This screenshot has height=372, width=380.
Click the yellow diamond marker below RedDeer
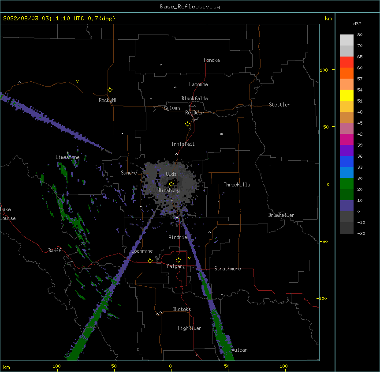click(x=187, y=124)
